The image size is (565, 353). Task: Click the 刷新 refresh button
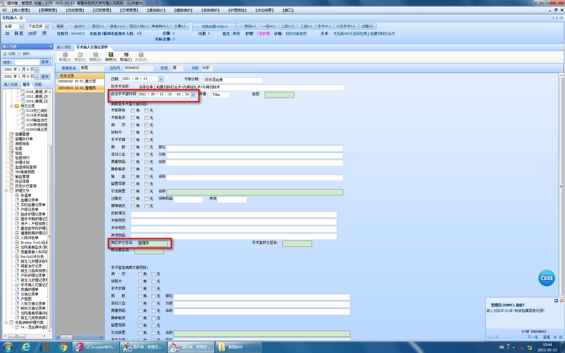point(60,26)
